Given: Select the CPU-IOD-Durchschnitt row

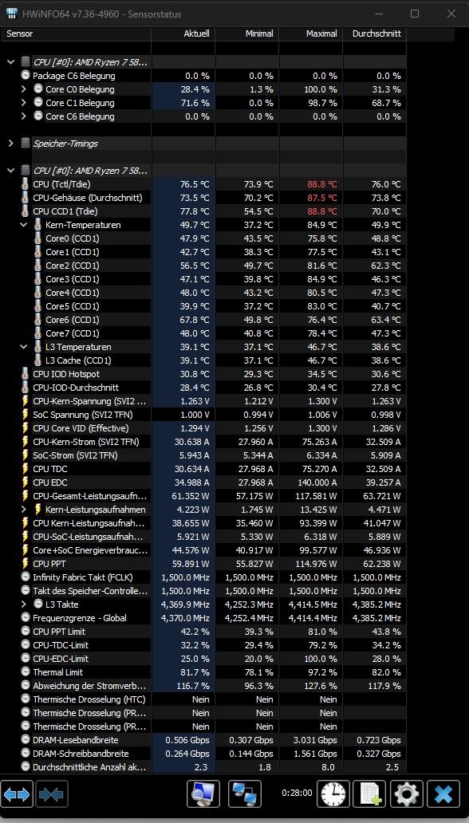Looking at the screenshot, I should tap(203, 388).
